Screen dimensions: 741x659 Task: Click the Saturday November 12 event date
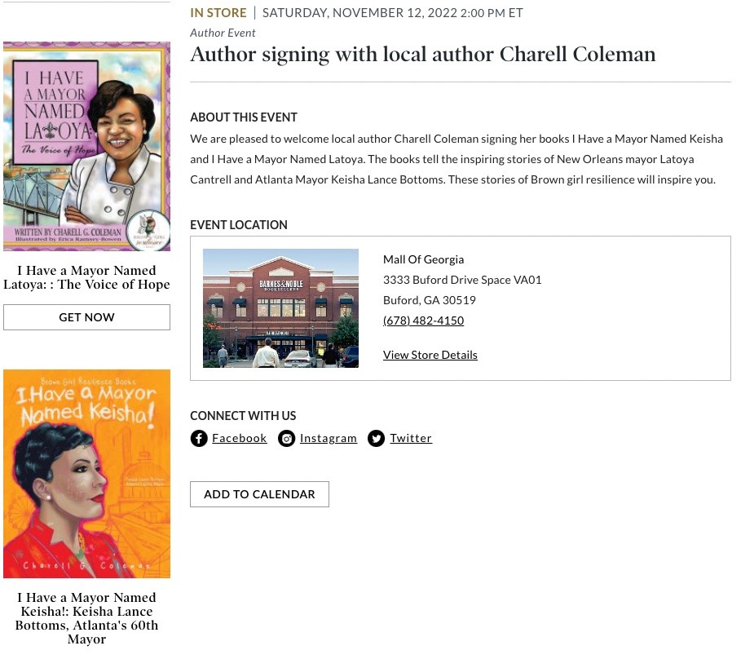pyautogui.click(x=393, y=13)
